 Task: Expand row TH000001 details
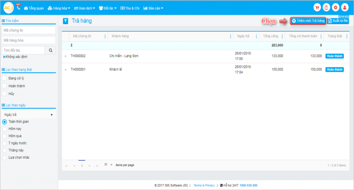(66, 70)
